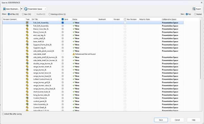Click the Cancel button

177,120
